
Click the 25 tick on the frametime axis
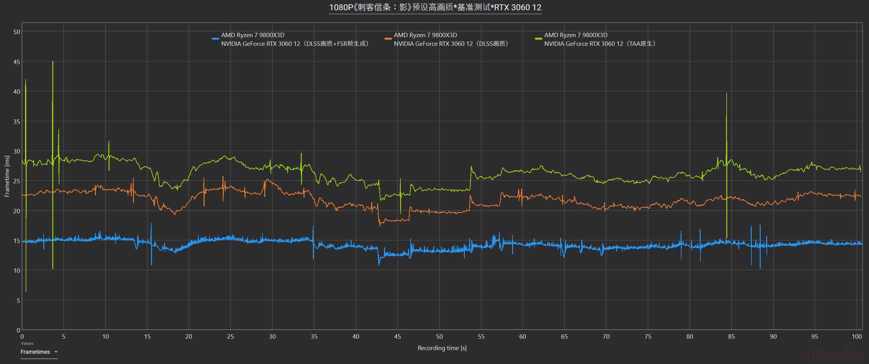pos(16,181)
